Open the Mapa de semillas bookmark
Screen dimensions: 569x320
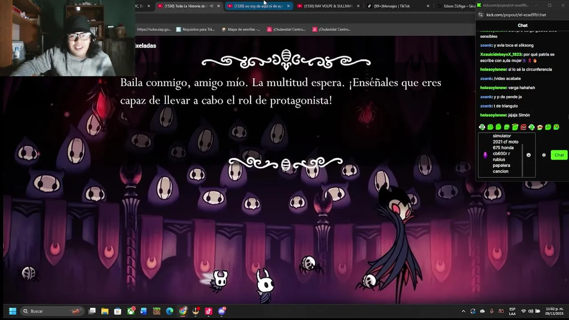click(x=240, y=29)
